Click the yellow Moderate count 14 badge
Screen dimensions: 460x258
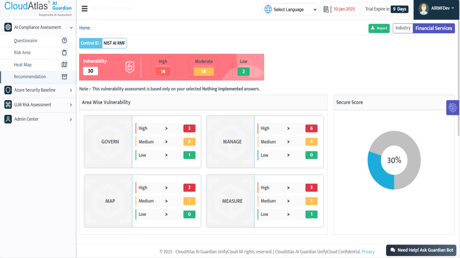(204, 72)
